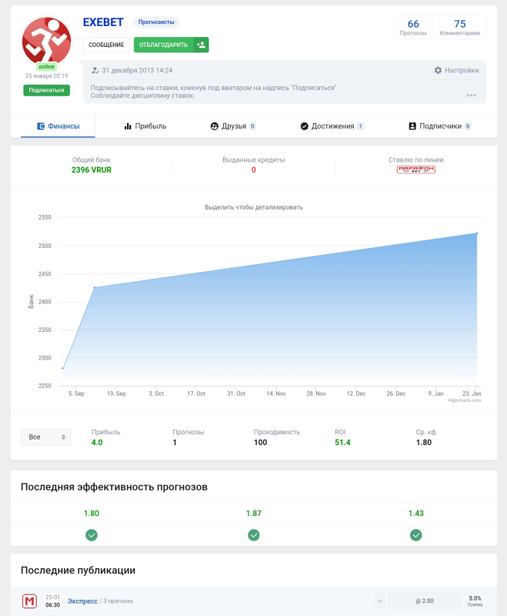Switch to the Прибыль tab
Viewport: 507px width, 616px height.
[145, 126]
